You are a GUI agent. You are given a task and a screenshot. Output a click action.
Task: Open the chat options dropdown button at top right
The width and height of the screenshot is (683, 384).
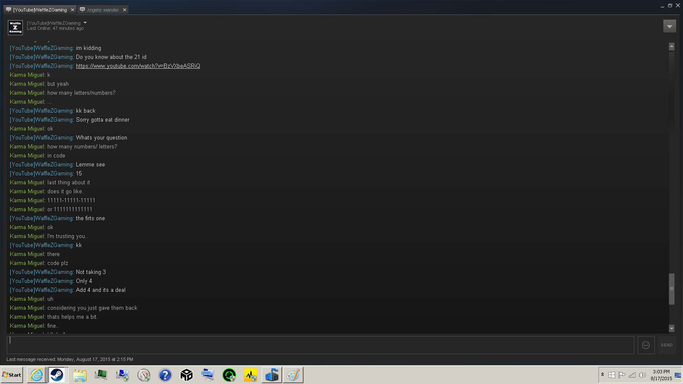[670, 26]
